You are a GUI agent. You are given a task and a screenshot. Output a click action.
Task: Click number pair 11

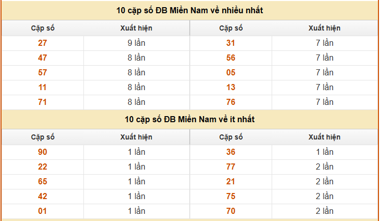point(43,88)
